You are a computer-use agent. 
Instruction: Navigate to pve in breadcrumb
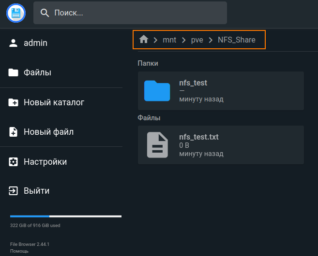coord(197,40)
